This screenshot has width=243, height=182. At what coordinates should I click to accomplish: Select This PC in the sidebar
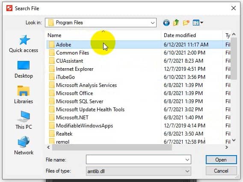pyautogui.click(x=24, y=120)
